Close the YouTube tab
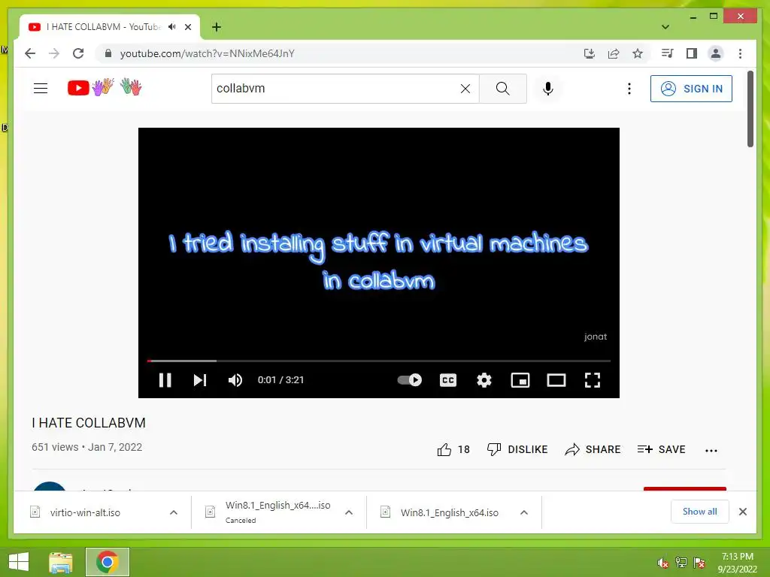 tap(187, 27)
